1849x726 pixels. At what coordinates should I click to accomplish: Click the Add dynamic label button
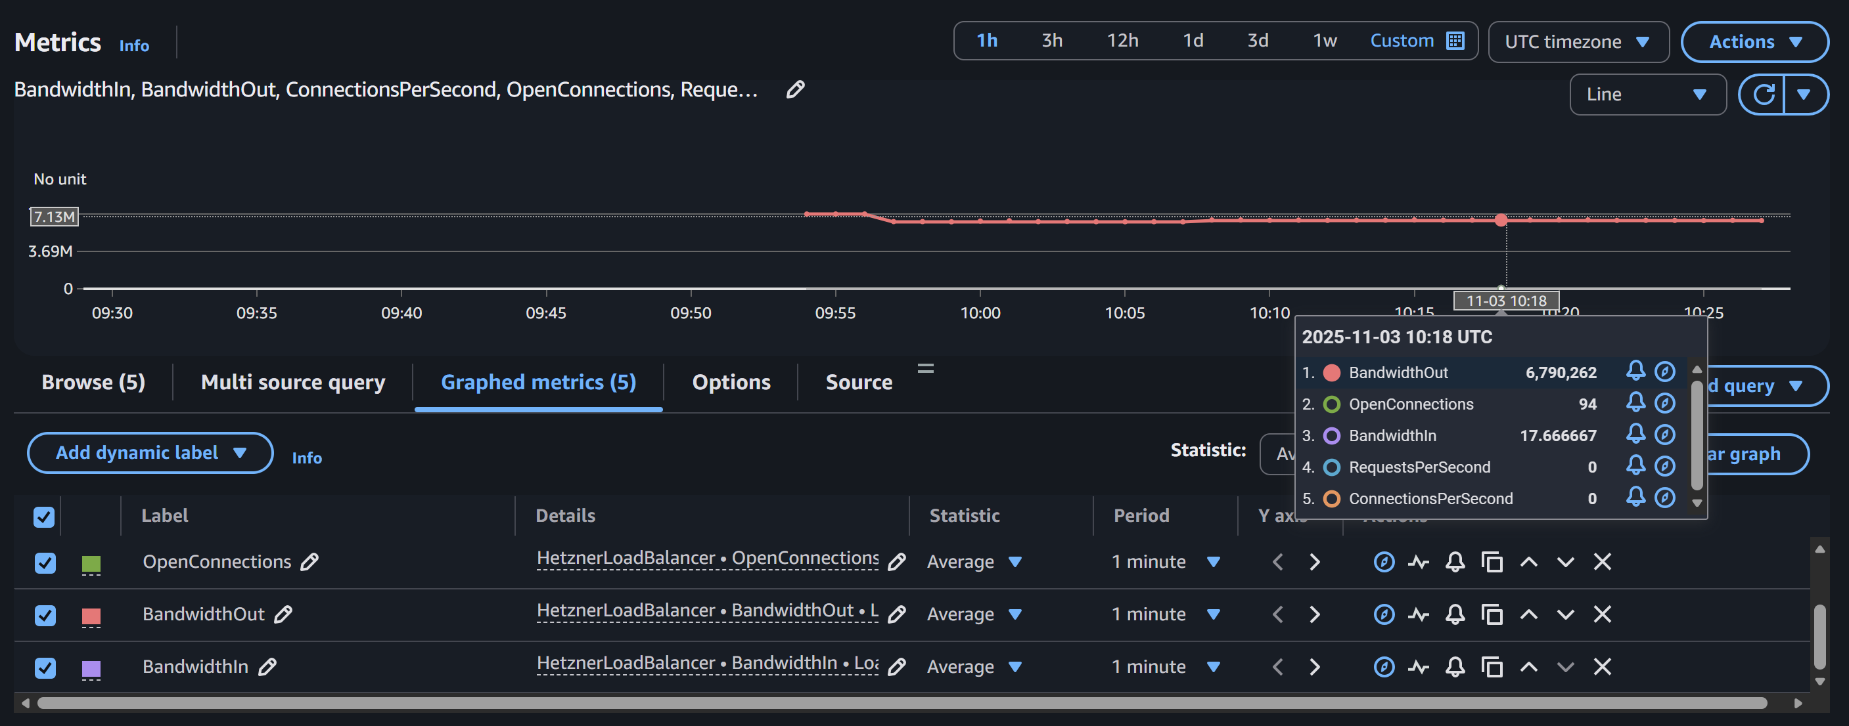click(x=150, y=453)
